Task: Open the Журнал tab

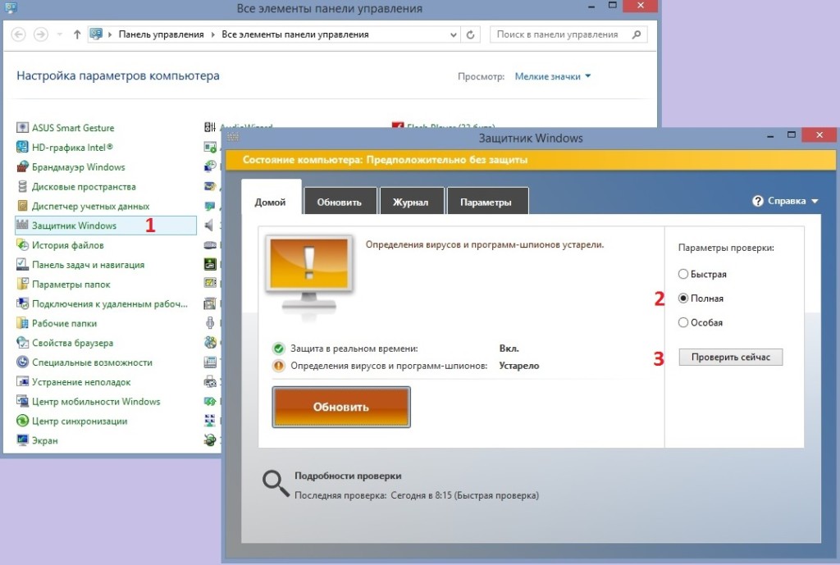Action: tap(411, 202)
